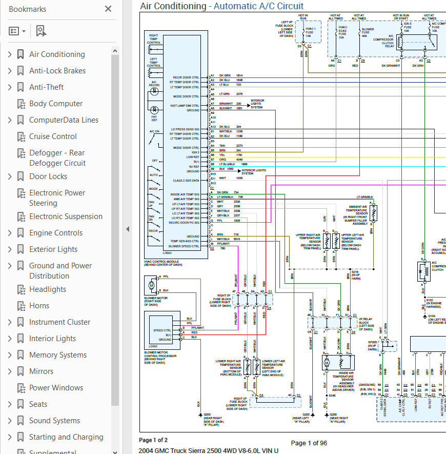Click the Sound Systems bookmark icon
Screen dimensions: 446x454
pyautogui.click(x=21, y=421)
